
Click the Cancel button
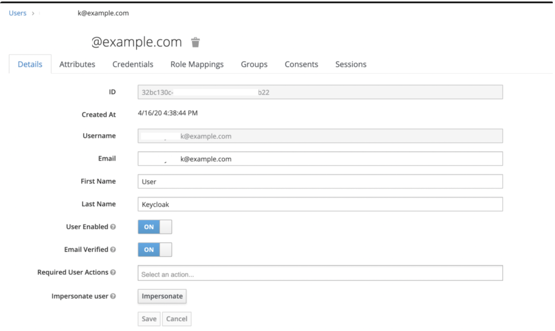click(x=177, y=319)
